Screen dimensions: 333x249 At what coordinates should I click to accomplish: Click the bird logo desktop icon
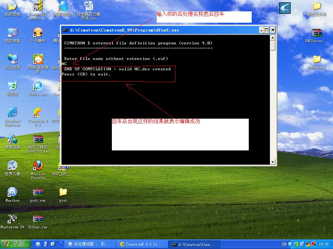tap(285, 8)
